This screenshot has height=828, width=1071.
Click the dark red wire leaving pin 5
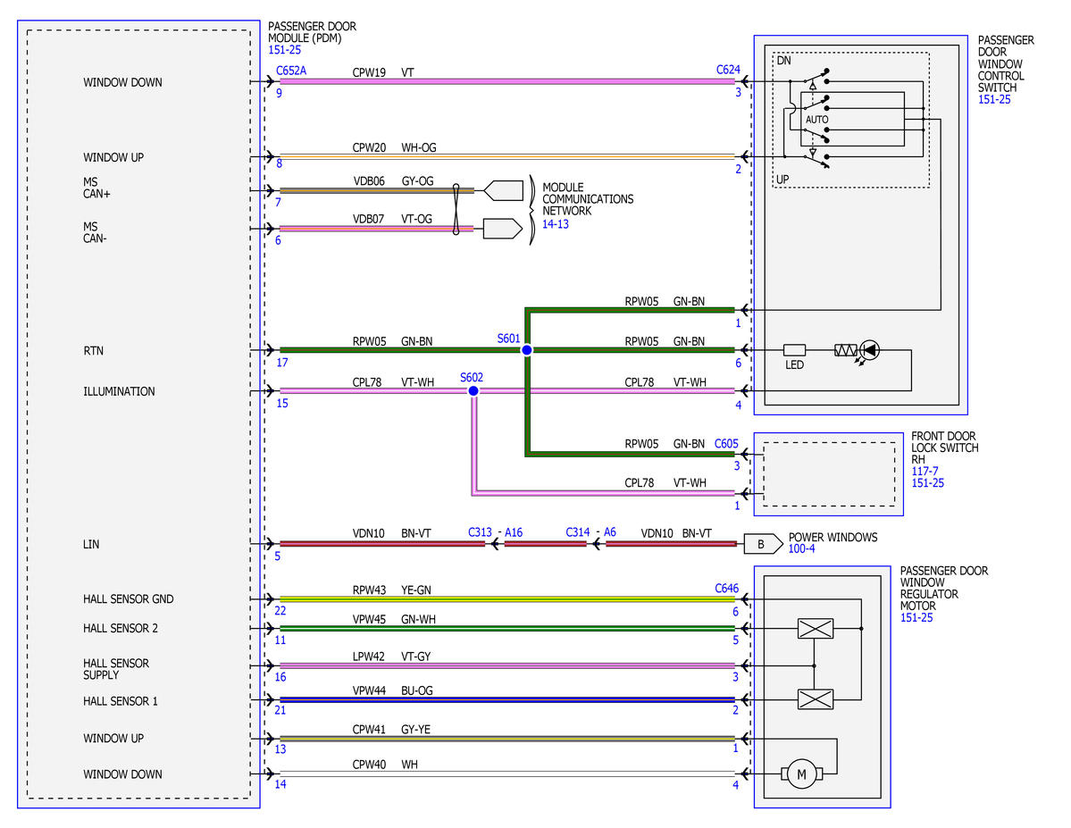(x=382, y=544)
